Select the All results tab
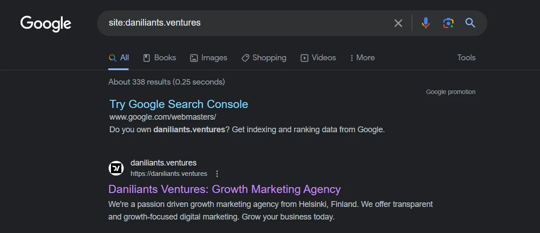 [119, 58]
